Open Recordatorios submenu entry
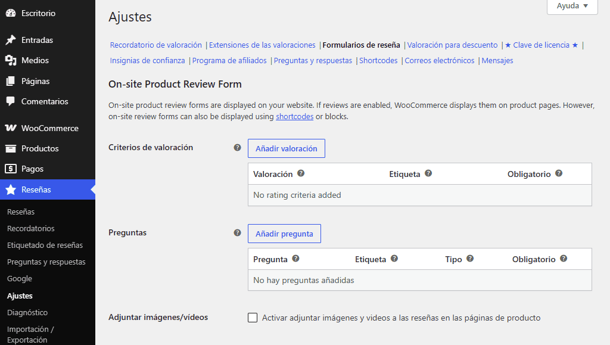 [x=31, y=228]
